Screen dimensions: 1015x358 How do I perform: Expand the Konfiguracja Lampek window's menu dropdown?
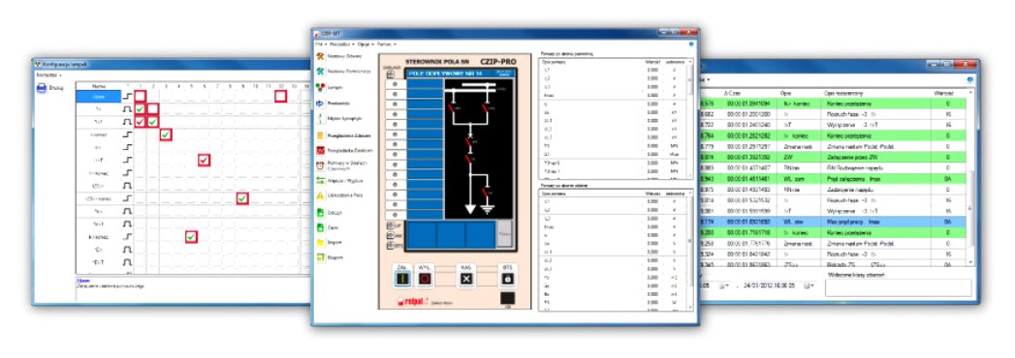[48, 75]
